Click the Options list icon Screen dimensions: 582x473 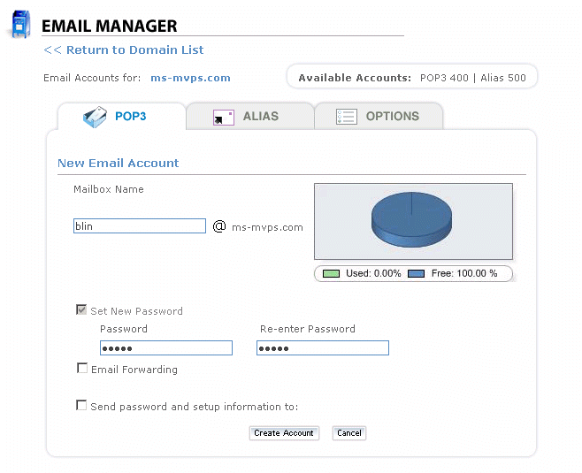tap(347, 117)
